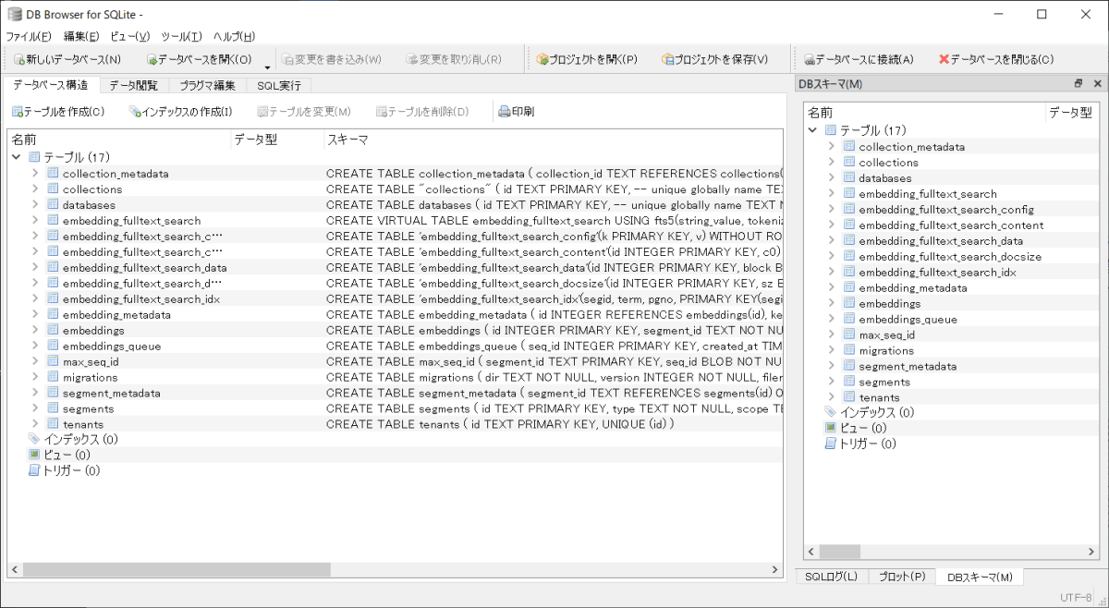
Task: Click table icon of collections in DBスキーマ panel
Action: point(848,162)
